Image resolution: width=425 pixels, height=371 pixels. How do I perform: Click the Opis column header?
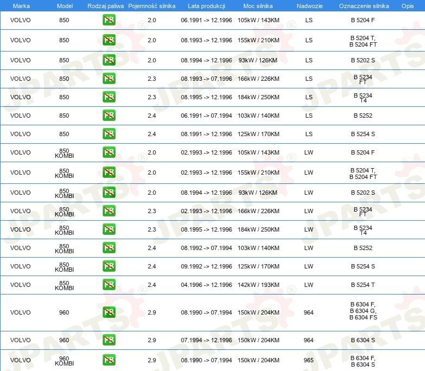407,5
